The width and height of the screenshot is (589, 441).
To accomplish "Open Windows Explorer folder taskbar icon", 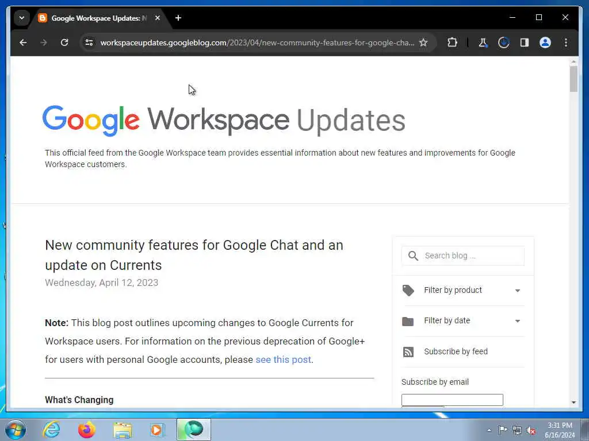I will [123, 430].
